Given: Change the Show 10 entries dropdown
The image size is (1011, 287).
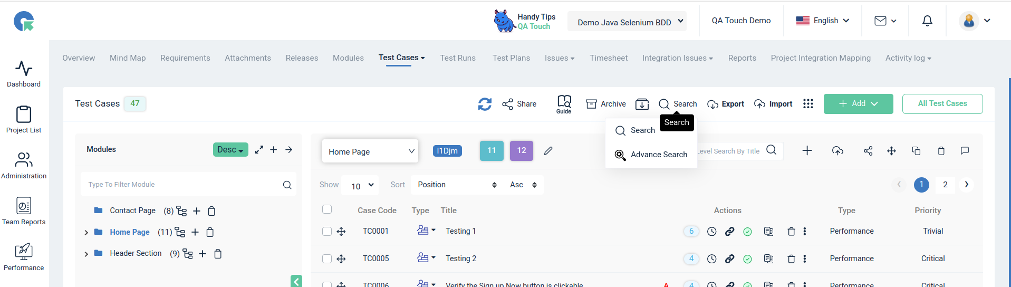Looking at the screenshot, I should 361,185.
